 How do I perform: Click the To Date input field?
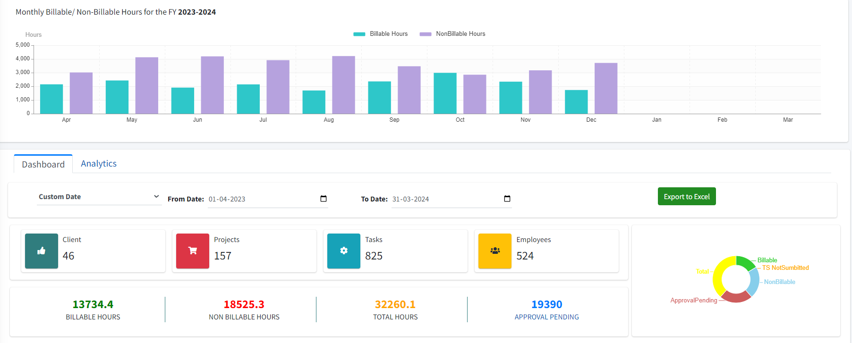click(452, 199)
